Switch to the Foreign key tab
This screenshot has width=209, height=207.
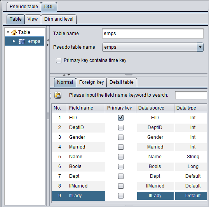91,82
